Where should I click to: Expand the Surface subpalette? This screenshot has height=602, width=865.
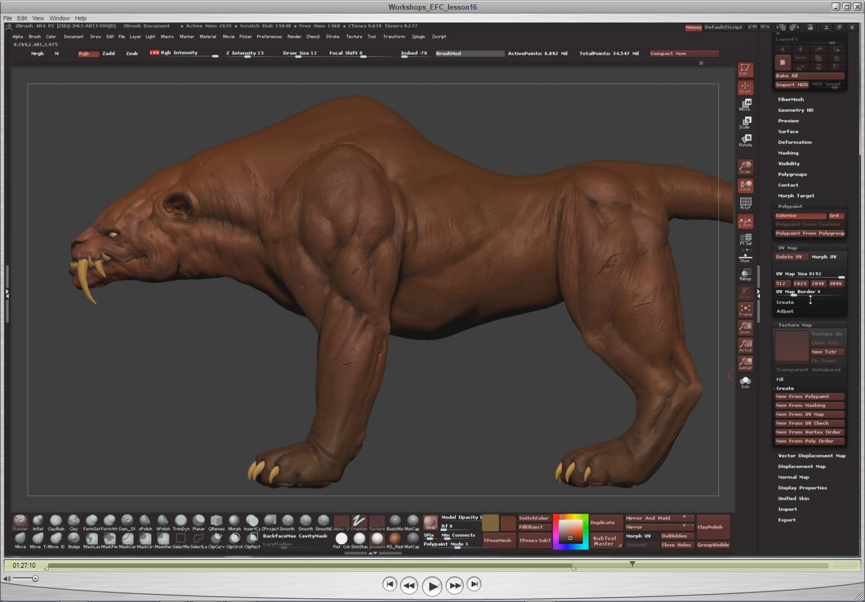pos(788,132)
